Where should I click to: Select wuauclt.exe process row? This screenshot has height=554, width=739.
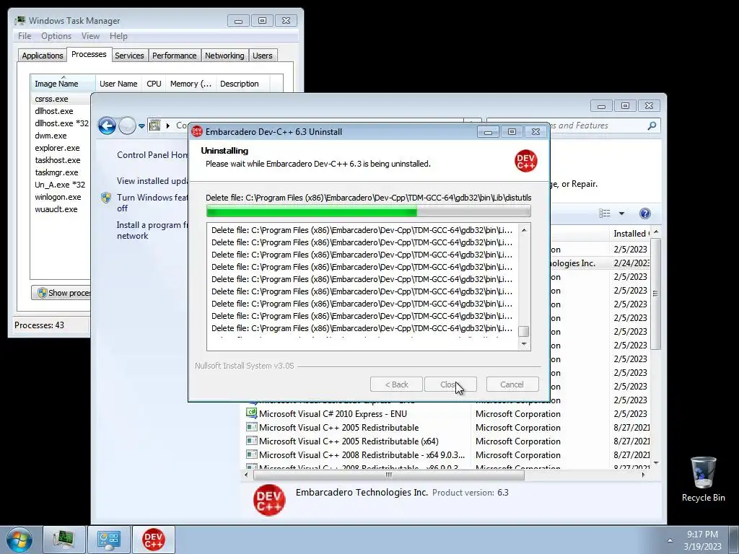click(x=61, y=209)
